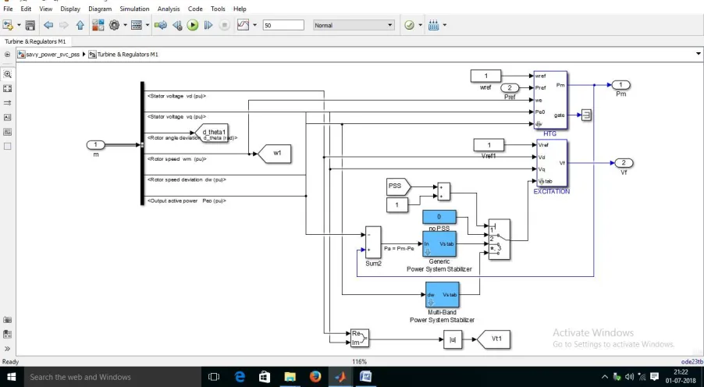Viewport: 704px width, 387px height.
Task: Run the simulation with green play button
Action: point(193,25)
